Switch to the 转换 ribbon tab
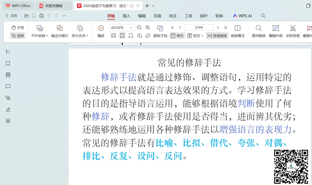 point(219,16)
